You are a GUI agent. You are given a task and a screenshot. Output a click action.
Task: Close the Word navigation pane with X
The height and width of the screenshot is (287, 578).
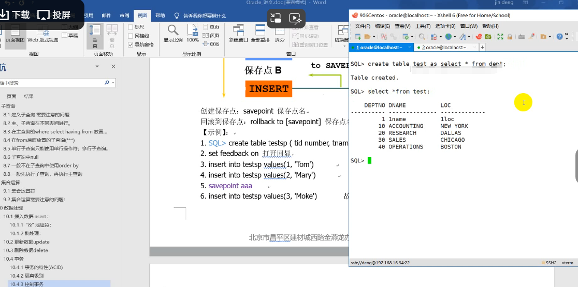pos(113,67)
